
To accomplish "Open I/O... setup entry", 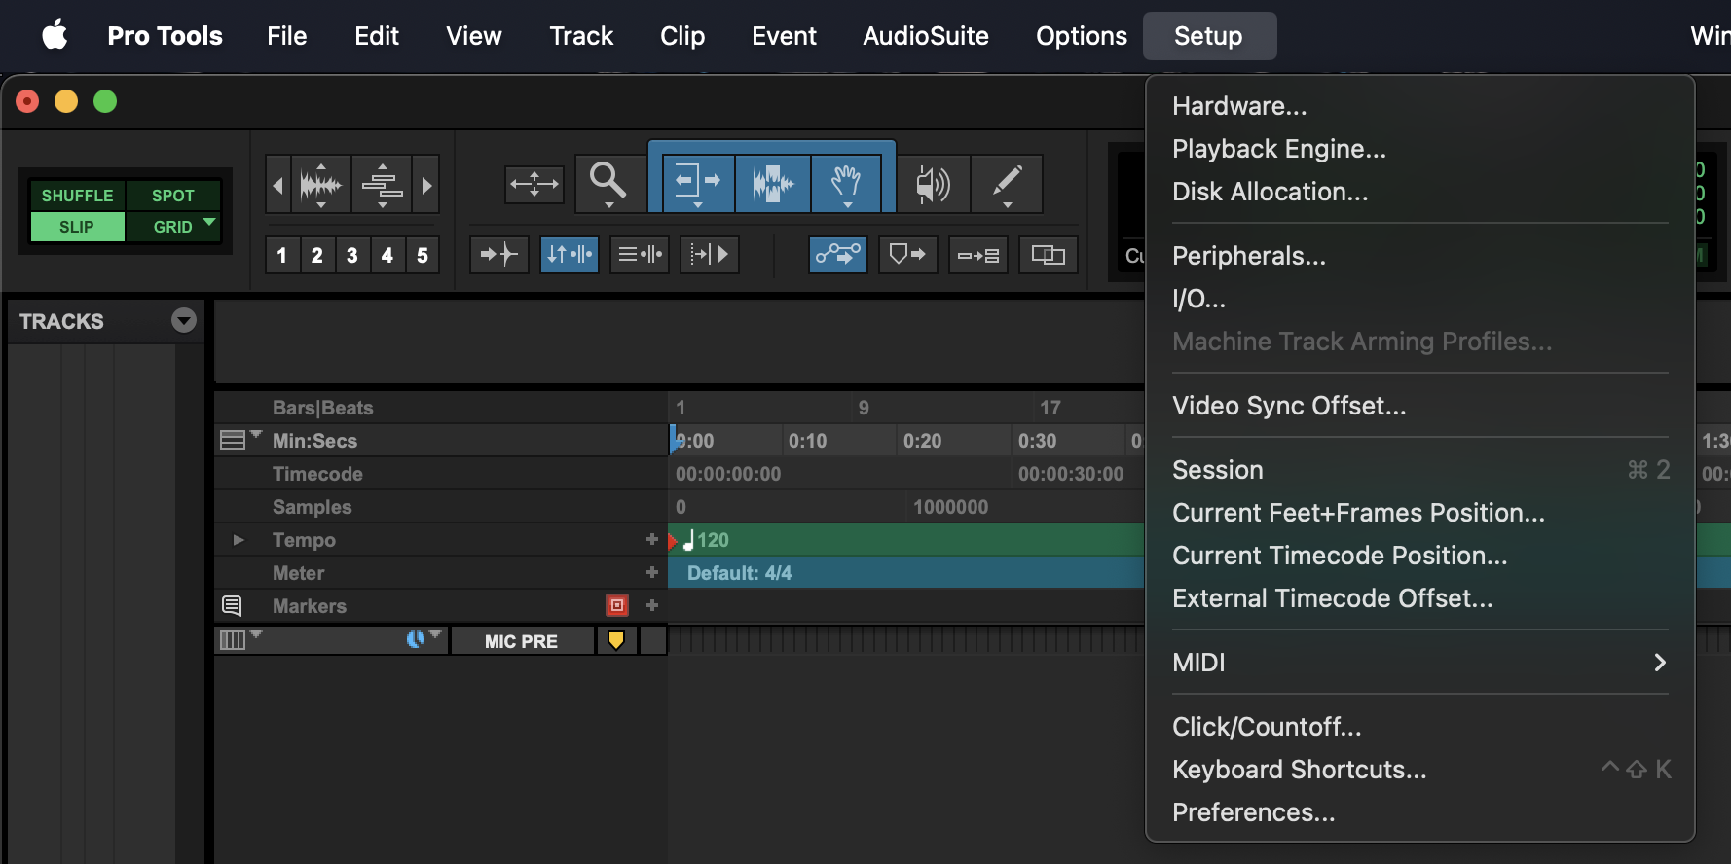I will (x=1420, y=299).
